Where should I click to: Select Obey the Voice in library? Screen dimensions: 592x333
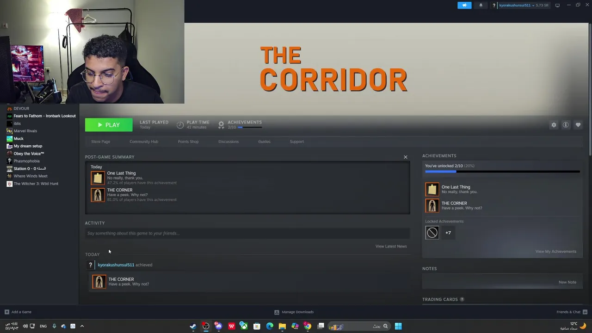tap(29, 154)
